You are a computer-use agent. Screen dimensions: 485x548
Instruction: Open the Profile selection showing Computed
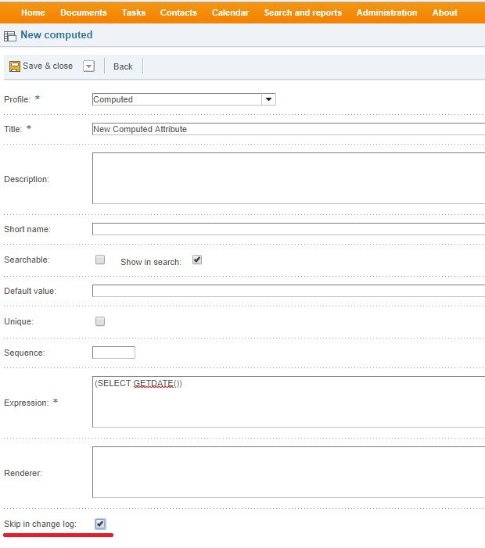[177, 99]
